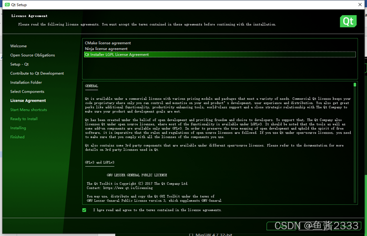Click the License Agreement header title

[29, 16]
